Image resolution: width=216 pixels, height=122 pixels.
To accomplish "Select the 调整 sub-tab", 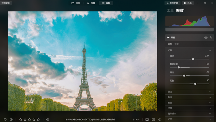I will pos(170,44).
